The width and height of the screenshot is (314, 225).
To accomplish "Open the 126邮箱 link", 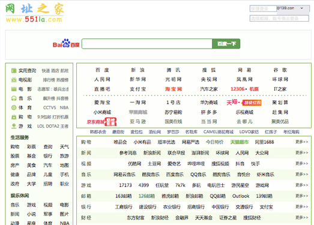I will click(x=146, y=196).
